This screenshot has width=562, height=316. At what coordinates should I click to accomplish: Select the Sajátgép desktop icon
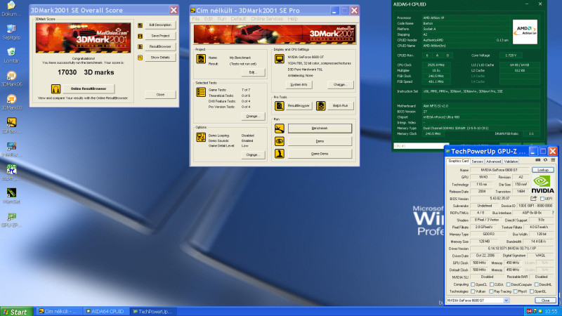(11, 32)
